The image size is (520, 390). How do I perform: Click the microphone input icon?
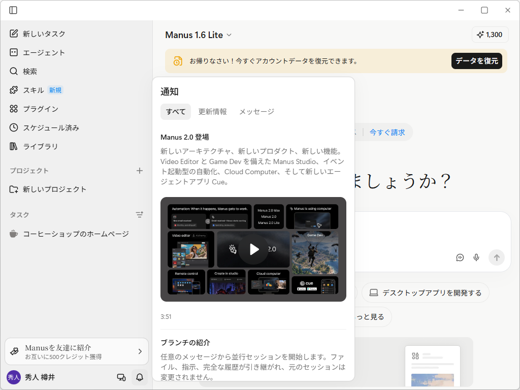[x=476, y=257]
